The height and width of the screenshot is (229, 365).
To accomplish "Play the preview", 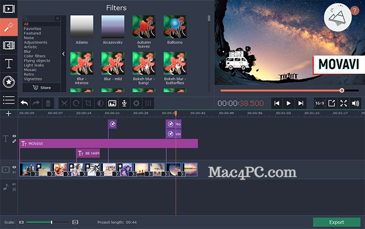I will click(x=288, y=103).
